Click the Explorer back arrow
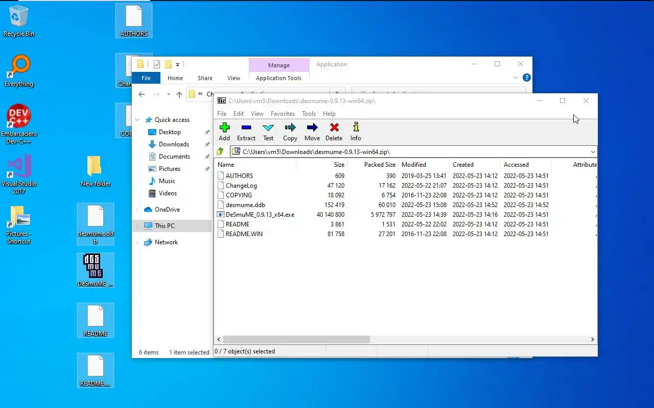The width and height of the screenshot is (654, 408). [142, 94]
